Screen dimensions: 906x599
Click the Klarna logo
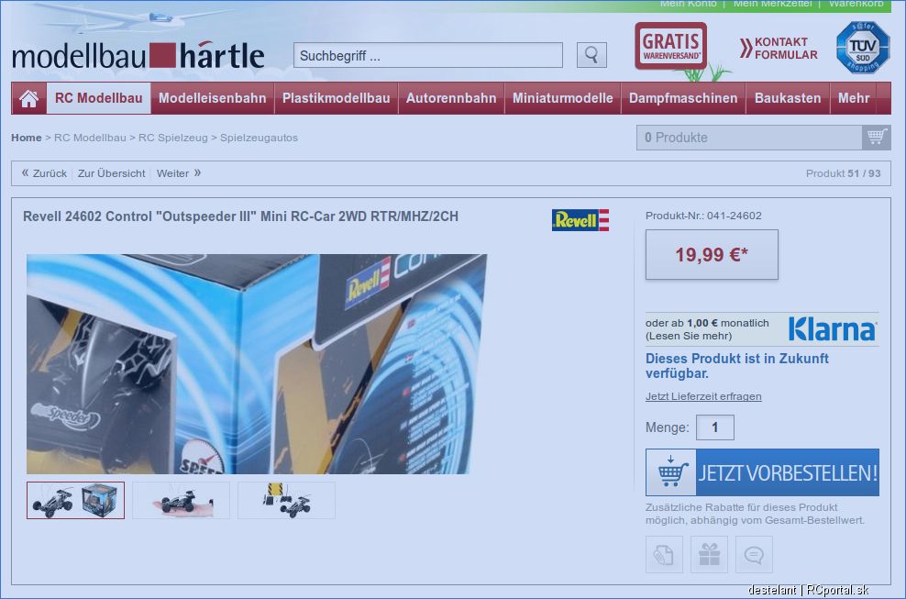tap(833, 329)
